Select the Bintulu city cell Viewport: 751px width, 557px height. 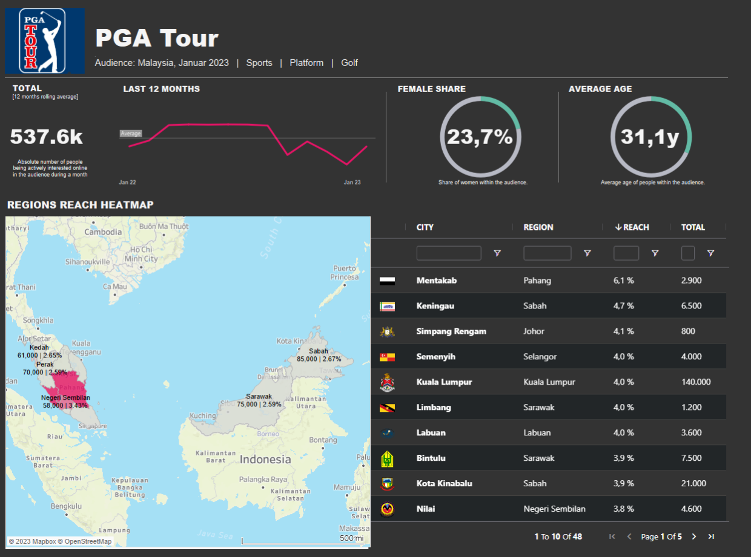pos(431,458)
